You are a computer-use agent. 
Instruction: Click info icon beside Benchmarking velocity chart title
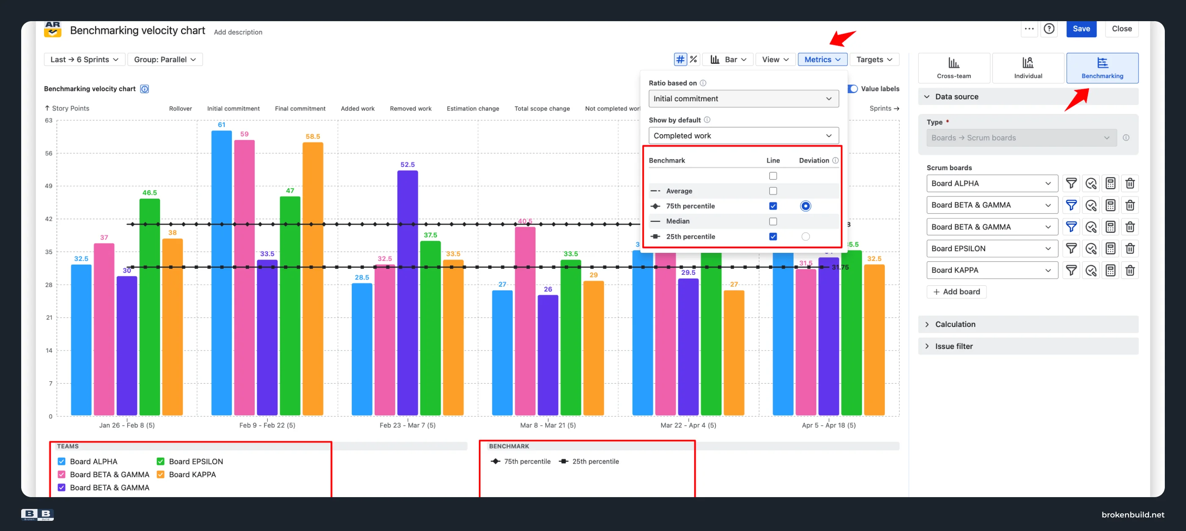coord(144,89)
